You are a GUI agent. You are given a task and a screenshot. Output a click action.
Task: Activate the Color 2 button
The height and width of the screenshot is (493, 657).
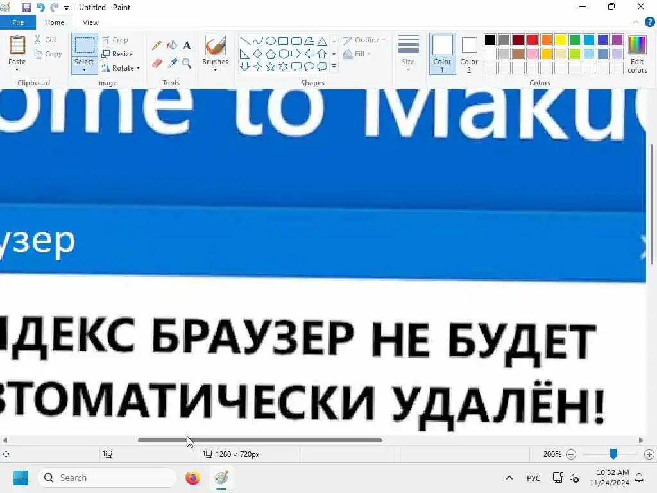(469, 54)
